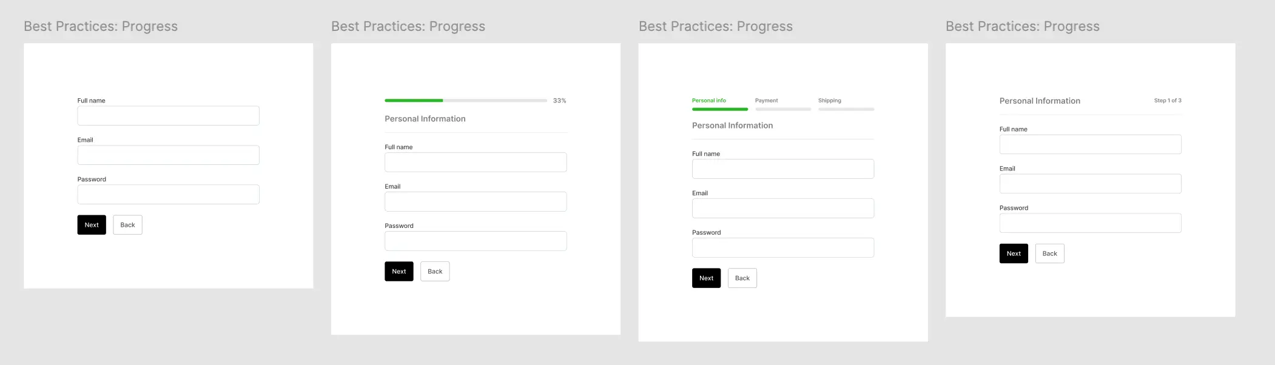Focus Full name field in first form
Screen dimensions: 1275x365
[x=168, y=116]
